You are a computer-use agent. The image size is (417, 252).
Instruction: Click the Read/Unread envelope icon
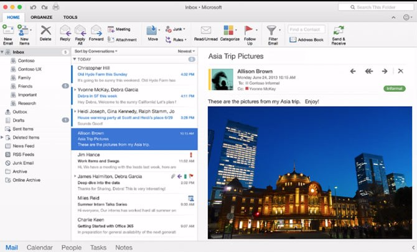click(x=206, y=31)
